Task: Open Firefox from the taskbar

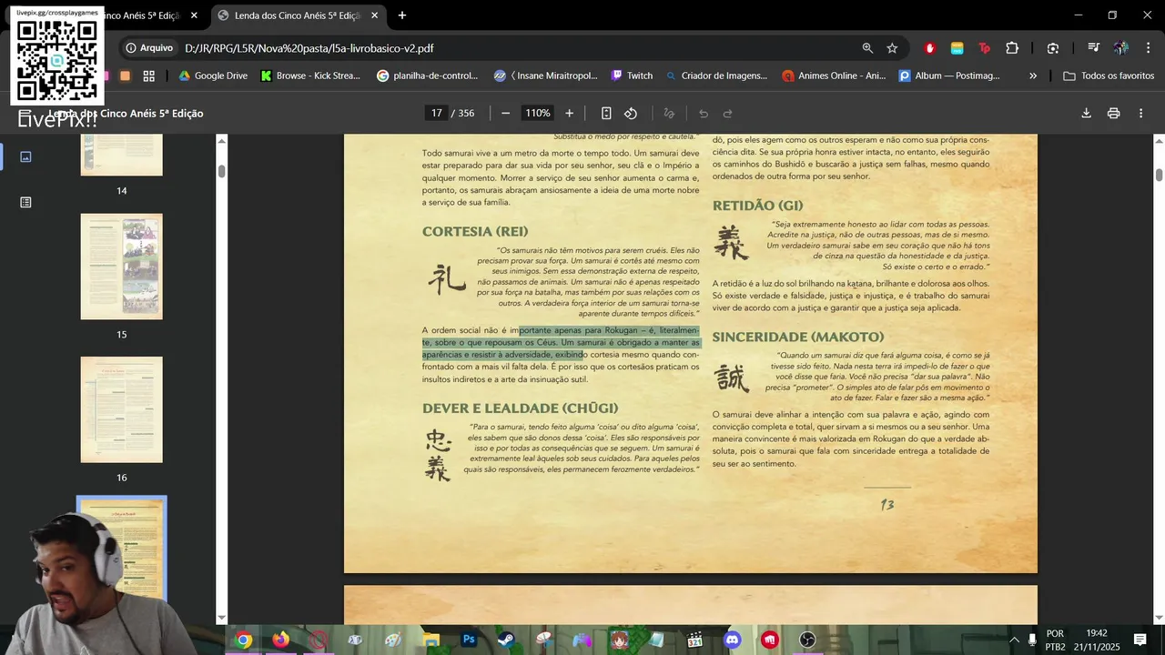Action: pyautogui.click(x=280, y=640)
